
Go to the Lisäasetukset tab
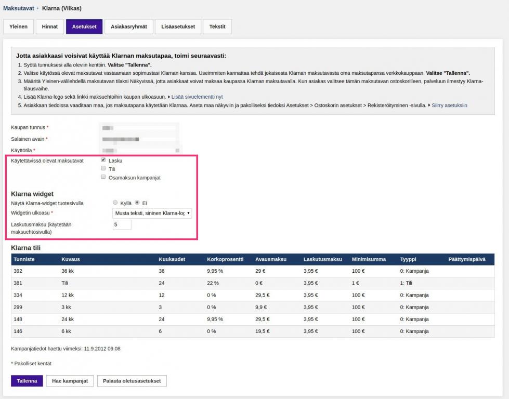(178, 26)
